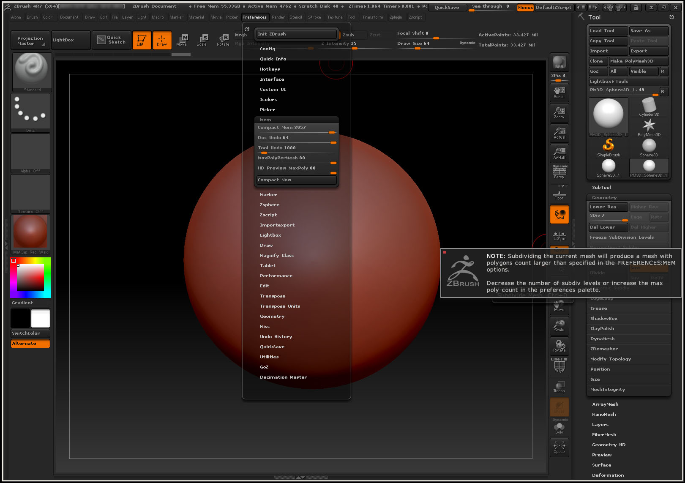Open the Dots stroke selector
Image resolution: width=685 pixels, height=483 pixels.
(x=30, y=112)
